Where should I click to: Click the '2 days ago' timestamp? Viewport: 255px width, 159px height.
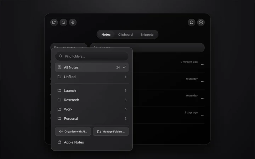(x=191, y=112)
